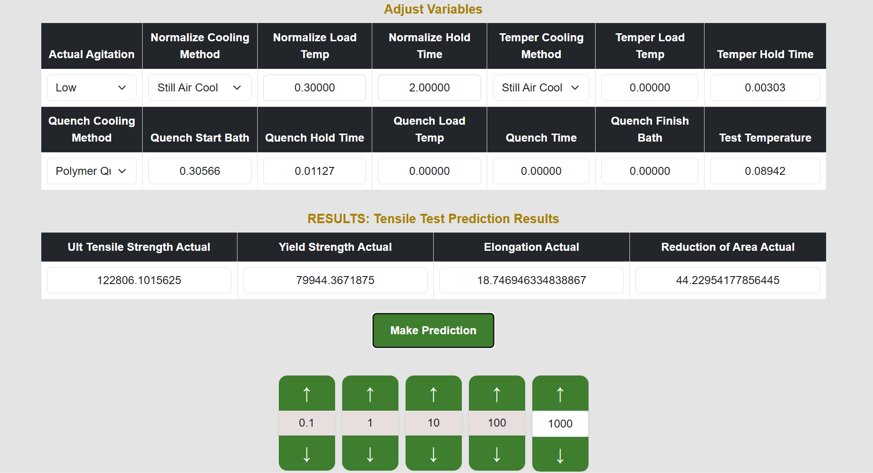
Task: Click the Normalize Hold Time input field
Action: point(429,88)
